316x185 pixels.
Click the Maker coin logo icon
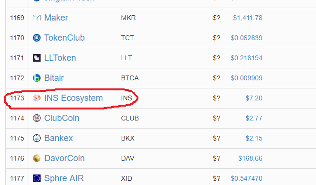(37, 18)
